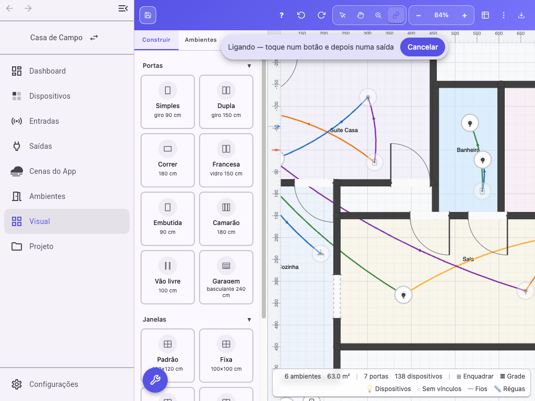Collapse the sidebar menu icon

[123, 8]
